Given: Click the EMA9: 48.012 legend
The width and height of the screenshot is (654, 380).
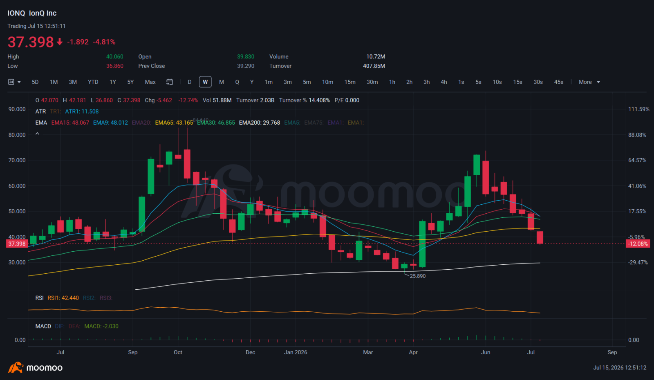Looking at the screenshot, I should [110, 123].
